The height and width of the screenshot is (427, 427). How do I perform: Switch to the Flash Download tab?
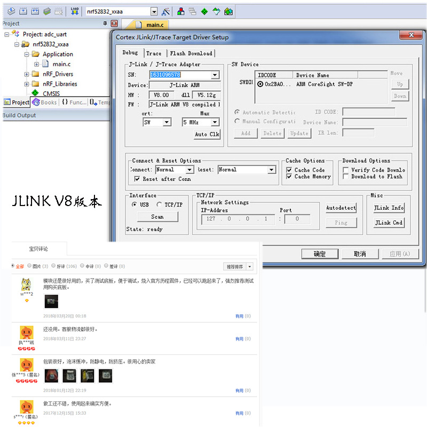(191, 53)
